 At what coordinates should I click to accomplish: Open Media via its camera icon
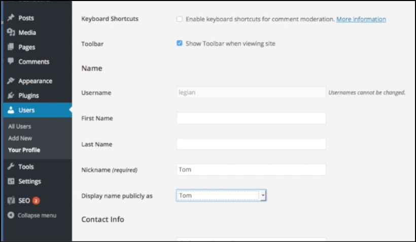(11, 32)
